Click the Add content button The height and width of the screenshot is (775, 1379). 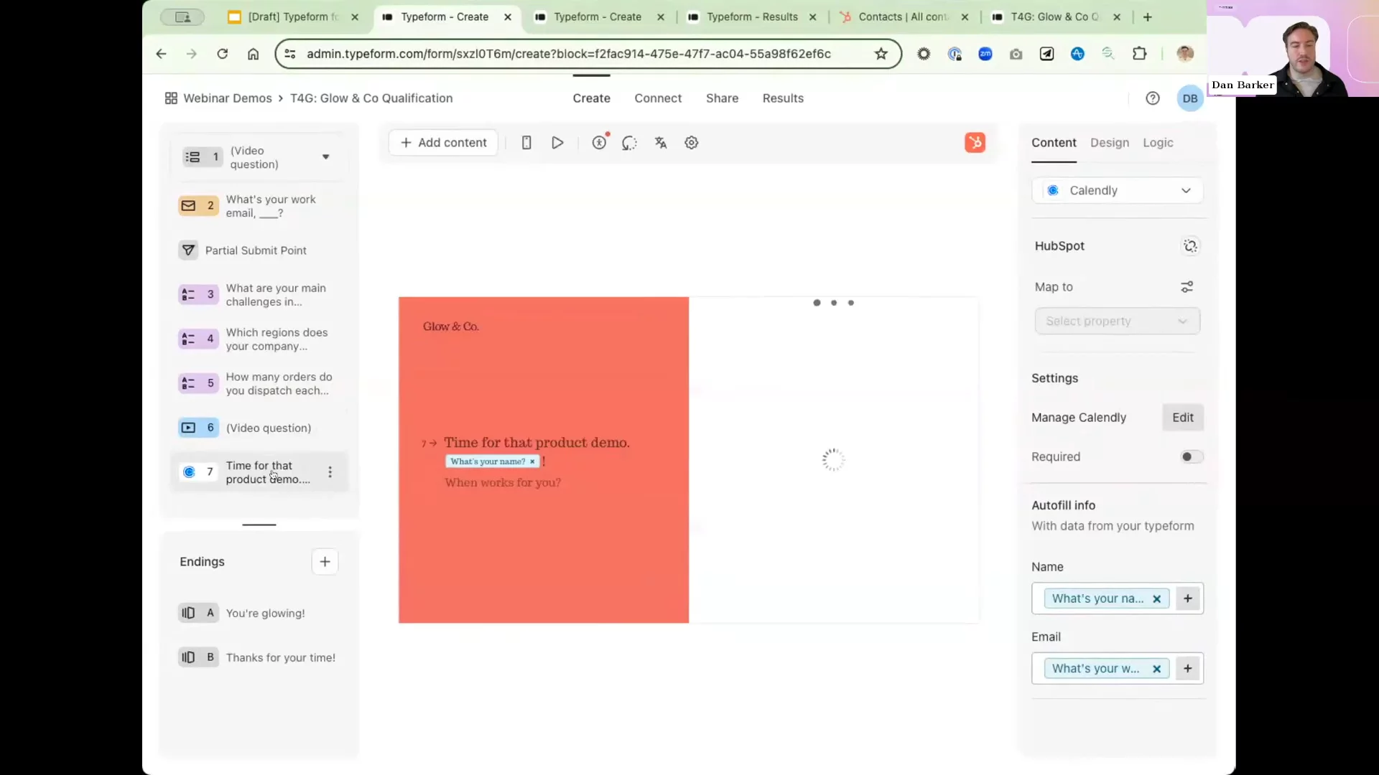point(443,143)
